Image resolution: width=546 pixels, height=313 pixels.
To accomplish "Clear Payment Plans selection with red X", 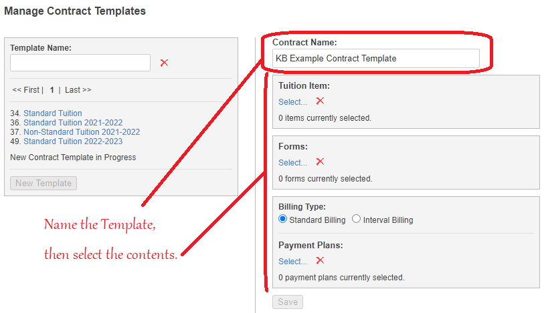I will [x=320, y=261].
